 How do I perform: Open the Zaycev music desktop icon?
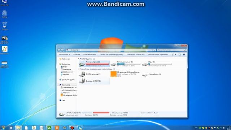coord(5,50)
